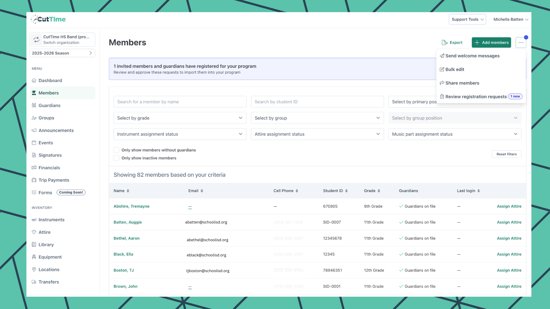The height and width of the screenshot is (309, 550).
Task: Open the Select by grade dropdown
Action: tap(180, 118)
